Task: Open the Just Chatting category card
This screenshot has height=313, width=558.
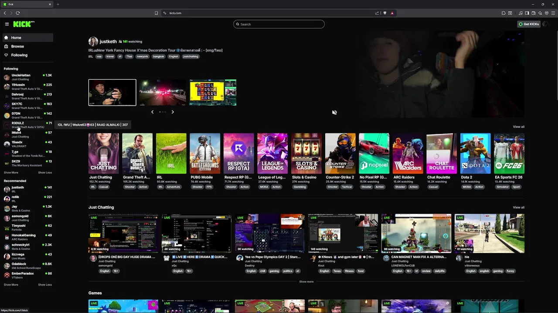Action: click(x=103, y=153)
